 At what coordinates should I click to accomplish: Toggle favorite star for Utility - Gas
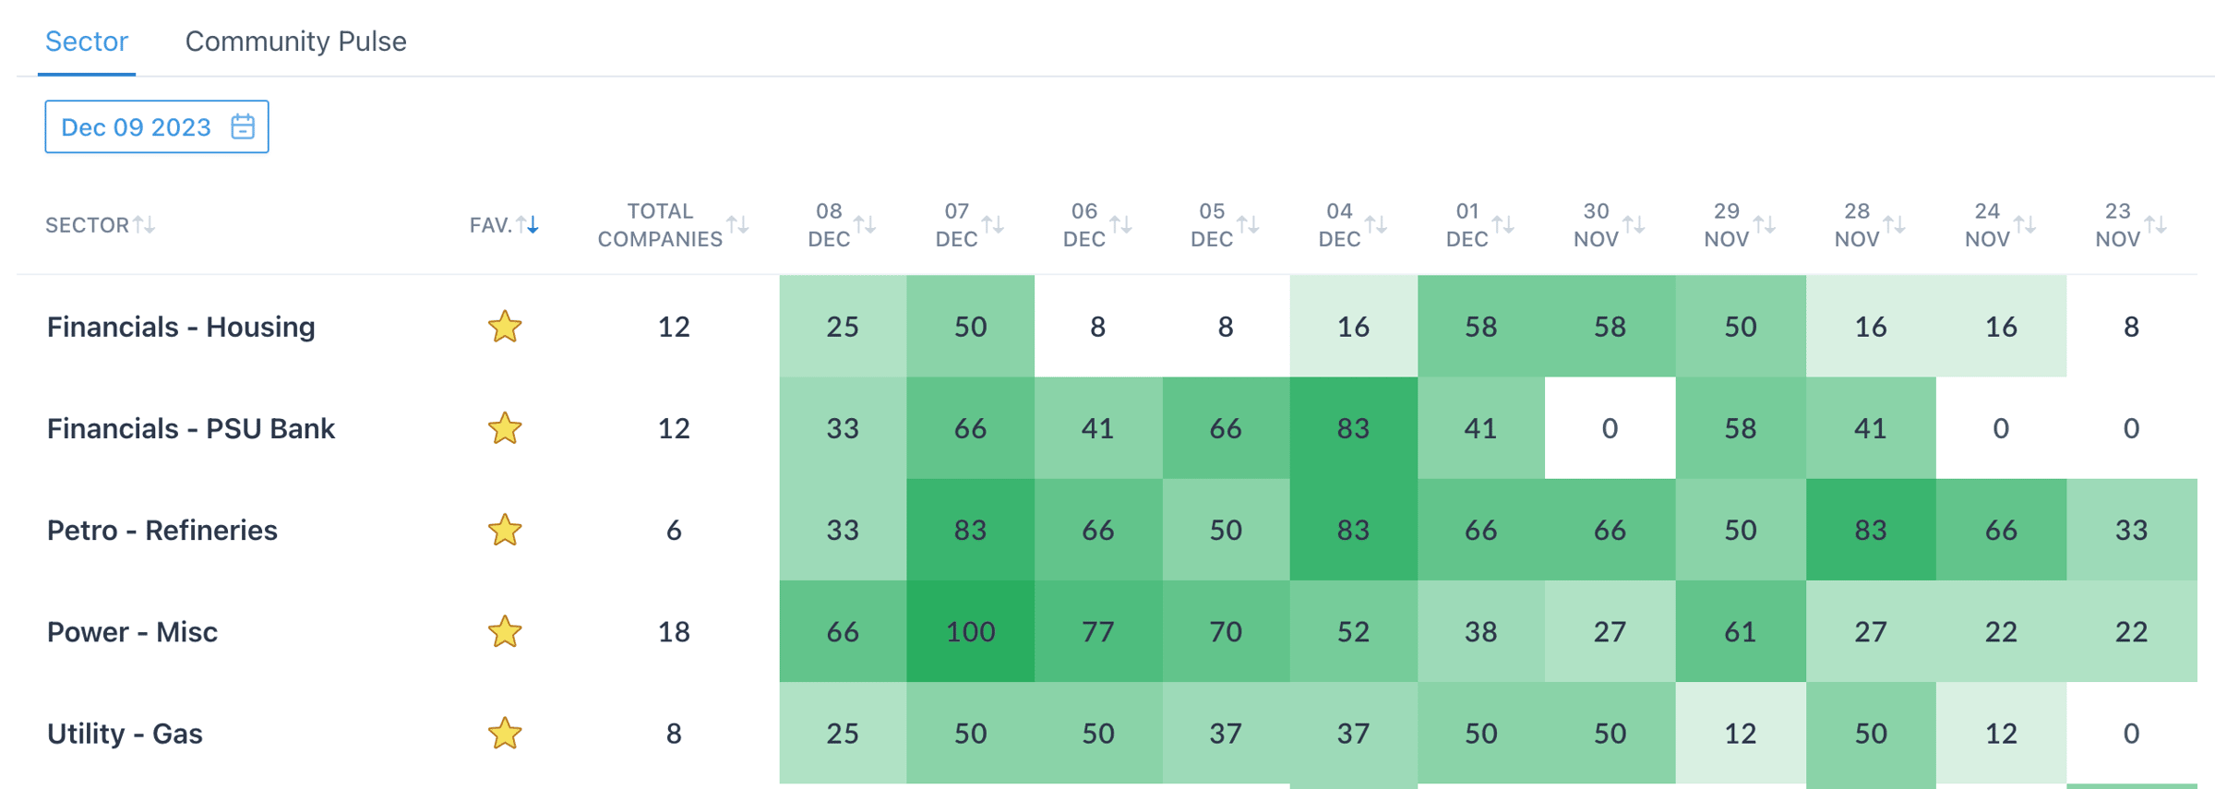point(505,734)
